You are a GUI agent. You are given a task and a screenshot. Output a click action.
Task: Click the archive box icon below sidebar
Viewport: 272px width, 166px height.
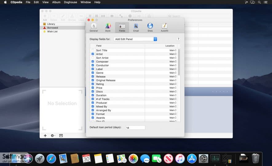tap(61, 136)
